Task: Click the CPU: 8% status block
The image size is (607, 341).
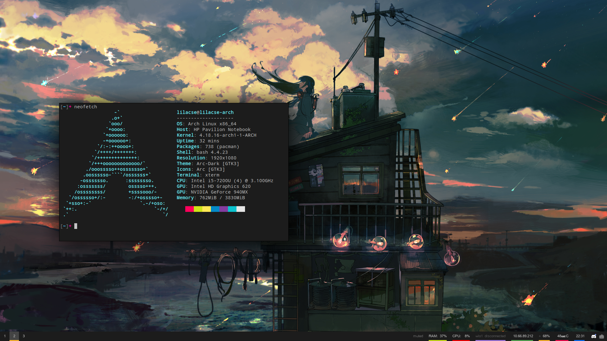Action: (461, 336)
